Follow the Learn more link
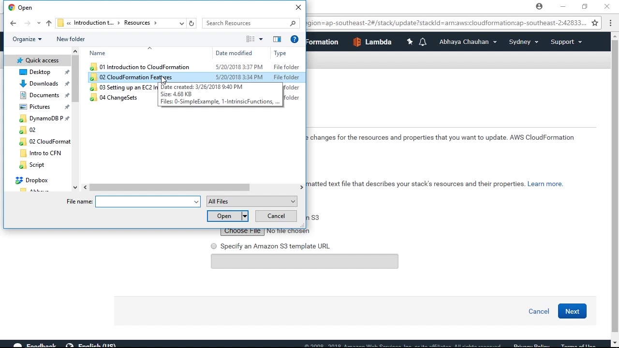This screenshot has width=619, height=348. [x=545, y=184]
